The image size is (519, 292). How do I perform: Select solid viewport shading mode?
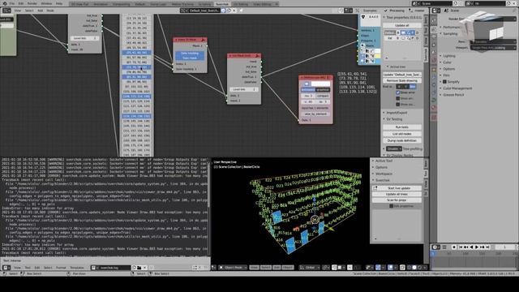click(414, 268)
